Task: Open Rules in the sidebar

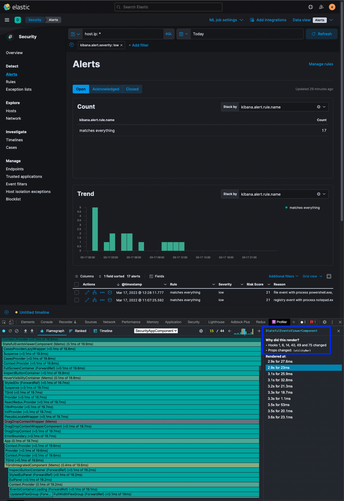Action: pyautogui.click(x=11, y=82)
